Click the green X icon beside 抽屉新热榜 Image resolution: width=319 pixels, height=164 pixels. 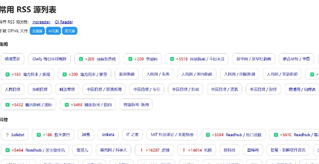click(81, 59)
